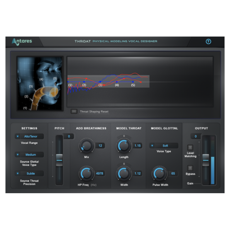Click the HP Freq value 4978
This screenshot has height=230, width=230.
tap(100, 174)
